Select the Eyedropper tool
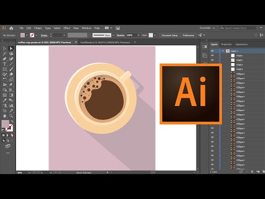This screenshot has width=265, height=199. (4, 100)
